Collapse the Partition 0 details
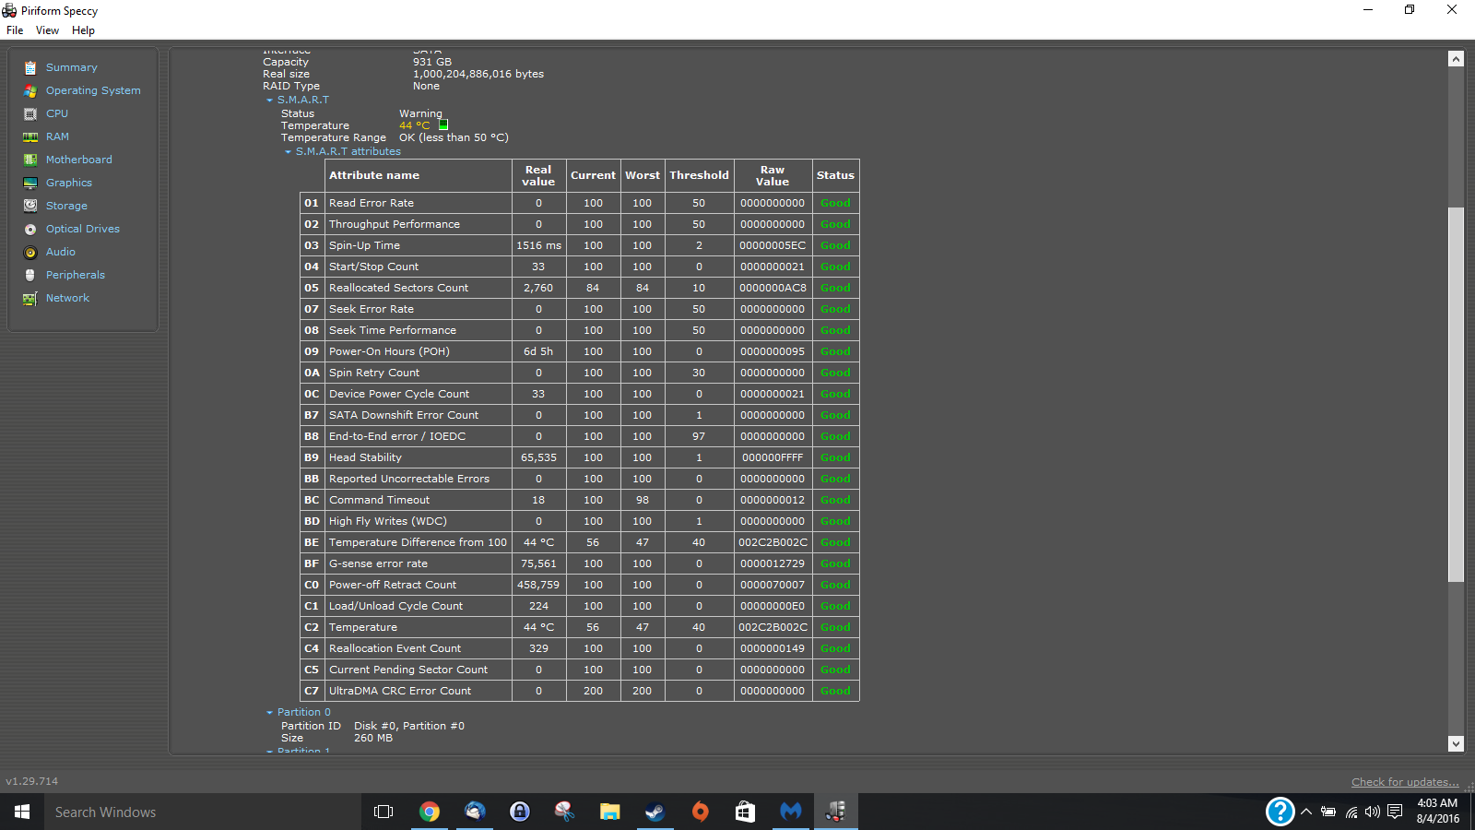The image size is (1475, 830). [270, 713]
